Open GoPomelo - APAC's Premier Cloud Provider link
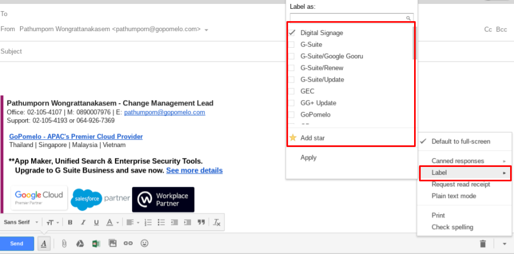The width and height of the screenshot is (514, 254). click(75, 136)
